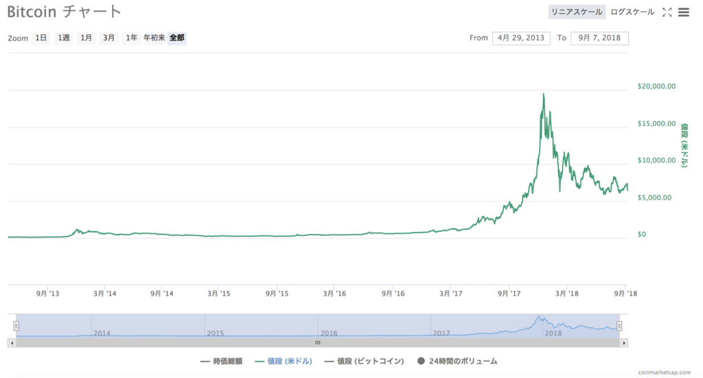Click the 3月 '17 x-axis label
The height and width of the screenshot is (378, 703).
[450, 294]
